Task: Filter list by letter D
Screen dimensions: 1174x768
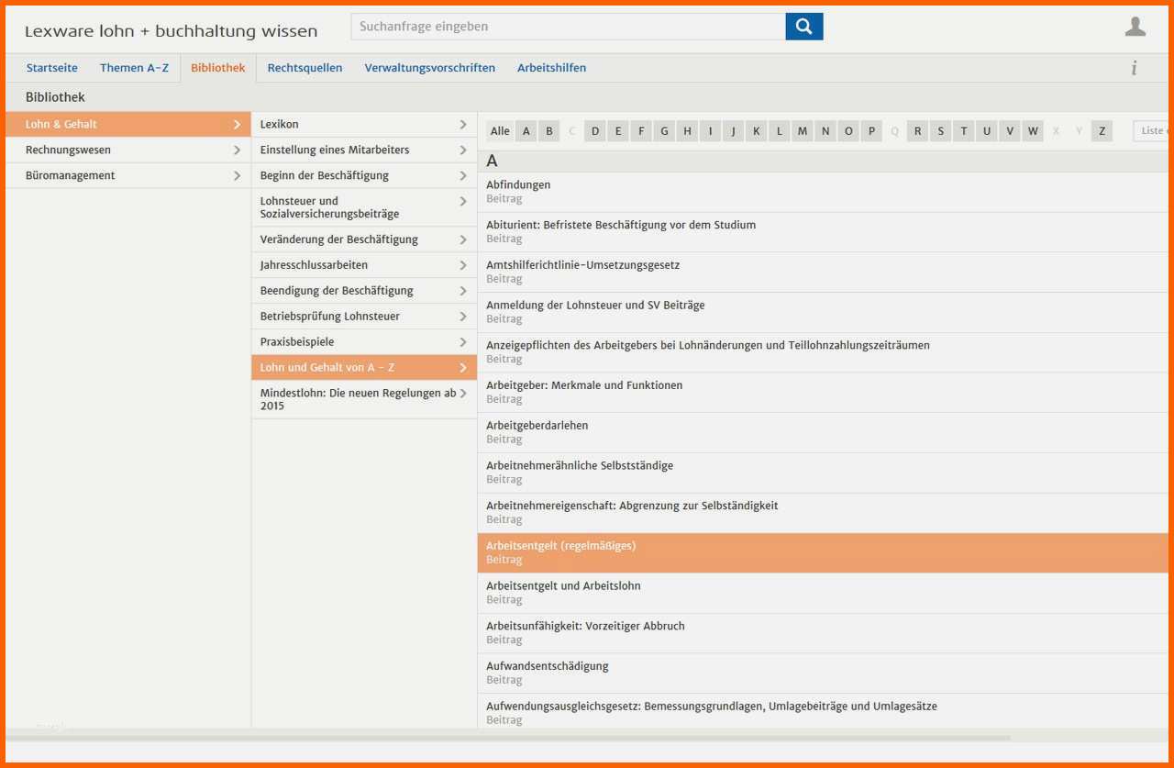Action: point(595,131)
